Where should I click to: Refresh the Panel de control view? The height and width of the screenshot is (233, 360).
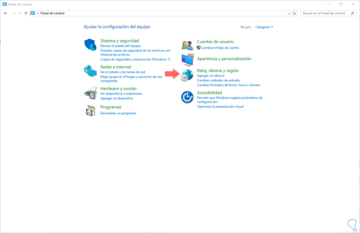(x=295, y=13)
